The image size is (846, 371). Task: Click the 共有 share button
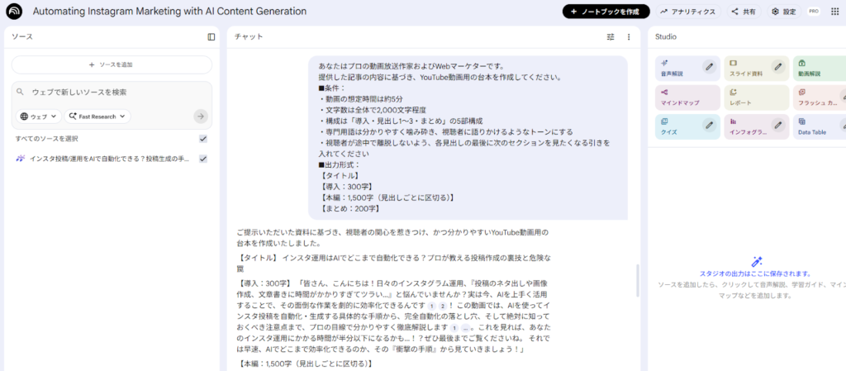(x=742, y=12)
